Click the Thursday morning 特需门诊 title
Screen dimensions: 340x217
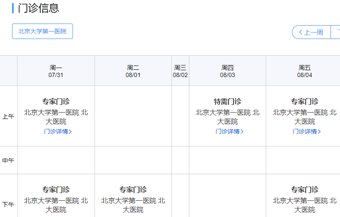(228, 101)
